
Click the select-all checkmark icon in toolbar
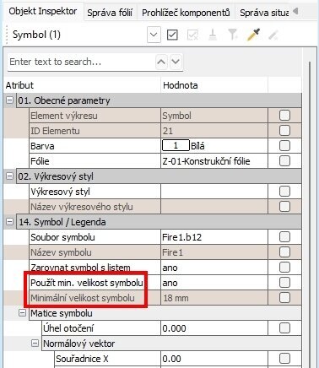point(172,35)
